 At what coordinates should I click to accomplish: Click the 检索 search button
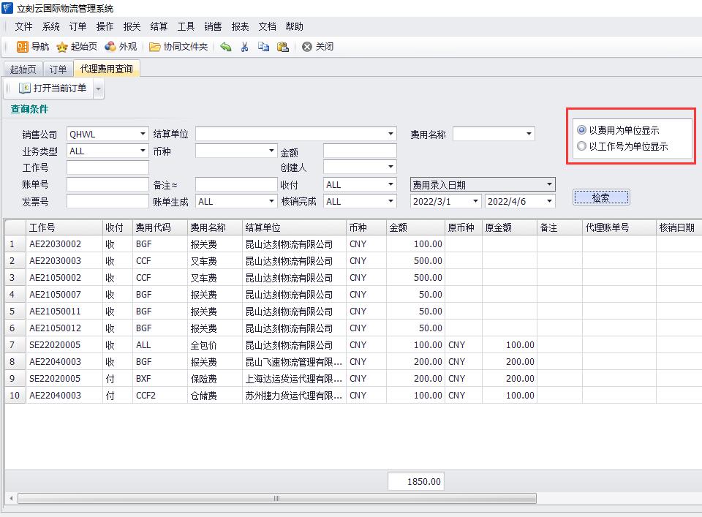601,197
